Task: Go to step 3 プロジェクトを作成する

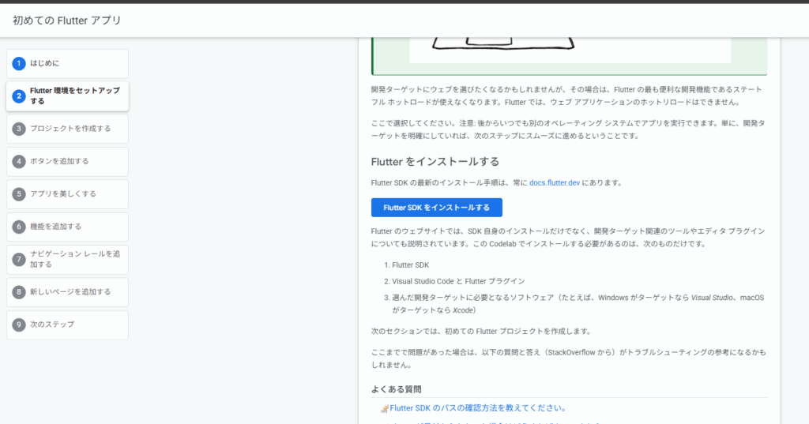Action: tap(67, 129)
